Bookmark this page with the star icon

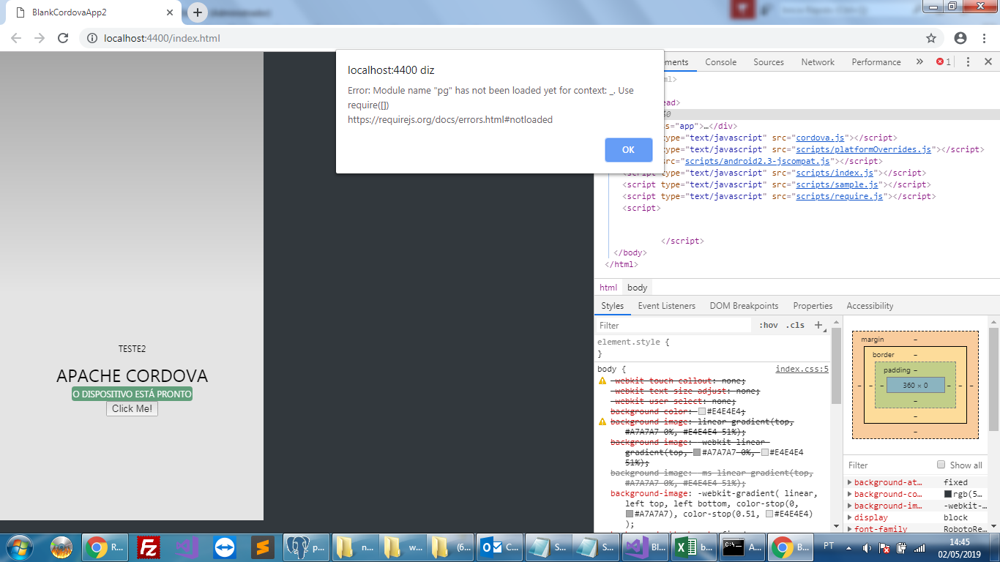tap(931, 38)
